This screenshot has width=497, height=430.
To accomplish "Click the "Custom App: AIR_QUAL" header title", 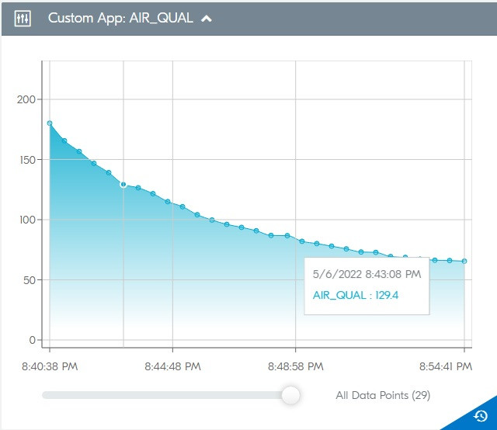I will point(122,19).
